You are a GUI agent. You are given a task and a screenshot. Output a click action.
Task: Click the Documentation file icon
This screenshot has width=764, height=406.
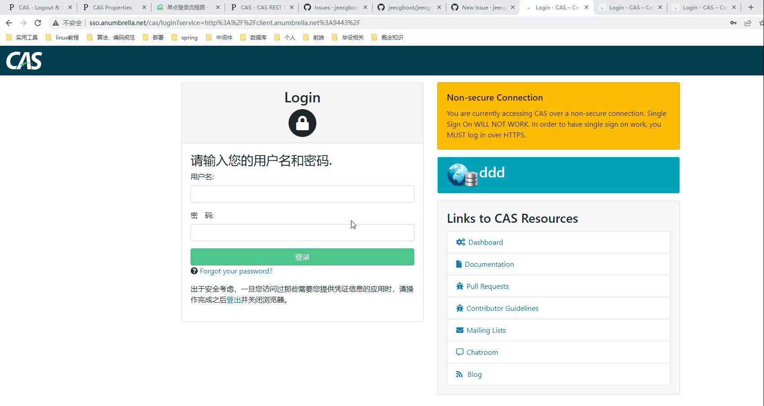click(459, 264)
